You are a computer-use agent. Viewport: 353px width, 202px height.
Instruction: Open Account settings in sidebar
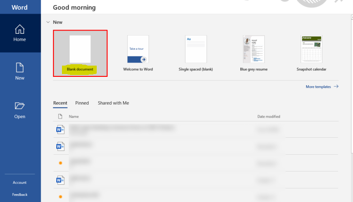click(20, 182)
